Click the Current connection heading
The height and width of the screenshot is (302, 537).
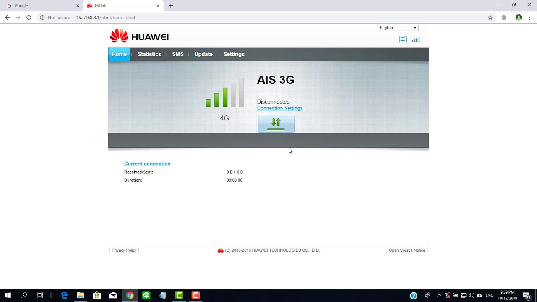147,164
